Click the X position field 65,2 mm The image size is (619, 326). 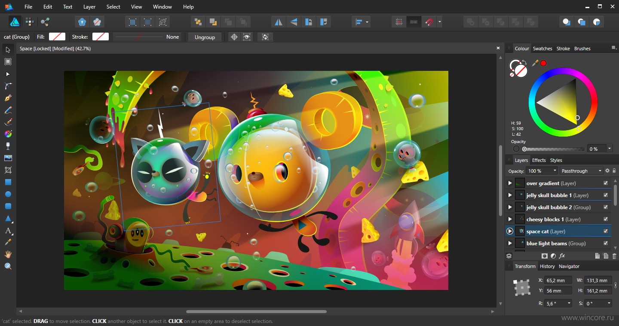tap(558, 280)
